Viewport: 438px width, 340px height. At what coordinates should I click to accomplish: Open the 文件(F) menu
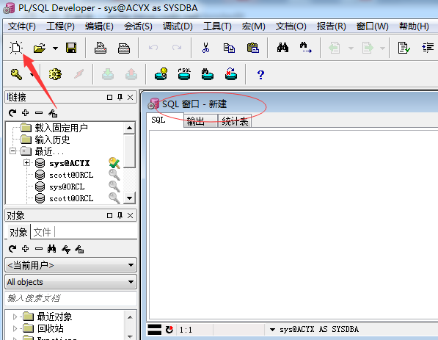click(22, 26)
